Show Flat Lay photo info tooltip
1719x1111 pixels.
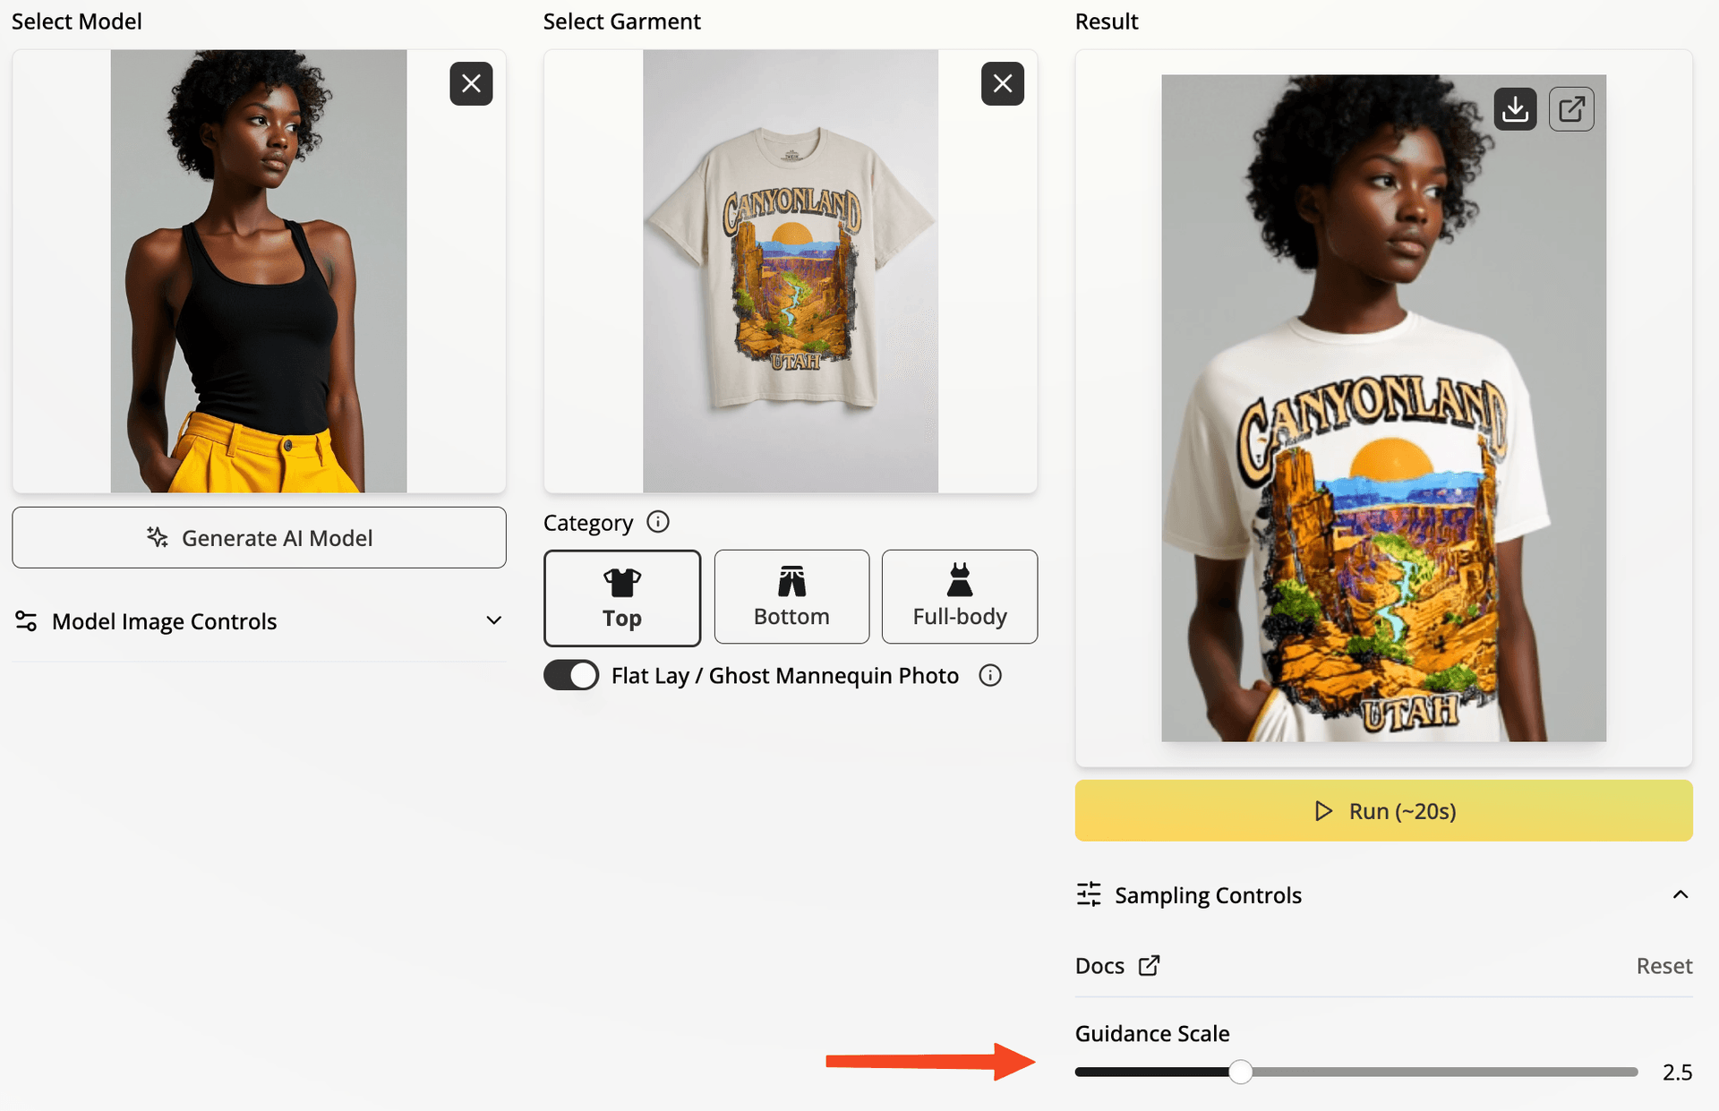[990, 676]
